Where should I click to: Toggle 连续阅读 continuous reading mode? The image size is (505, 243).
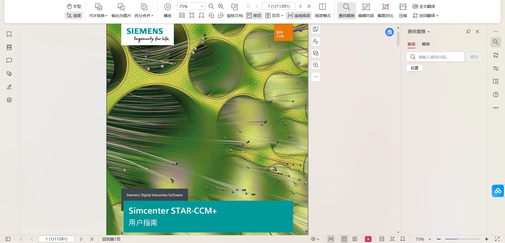(299, 15)
